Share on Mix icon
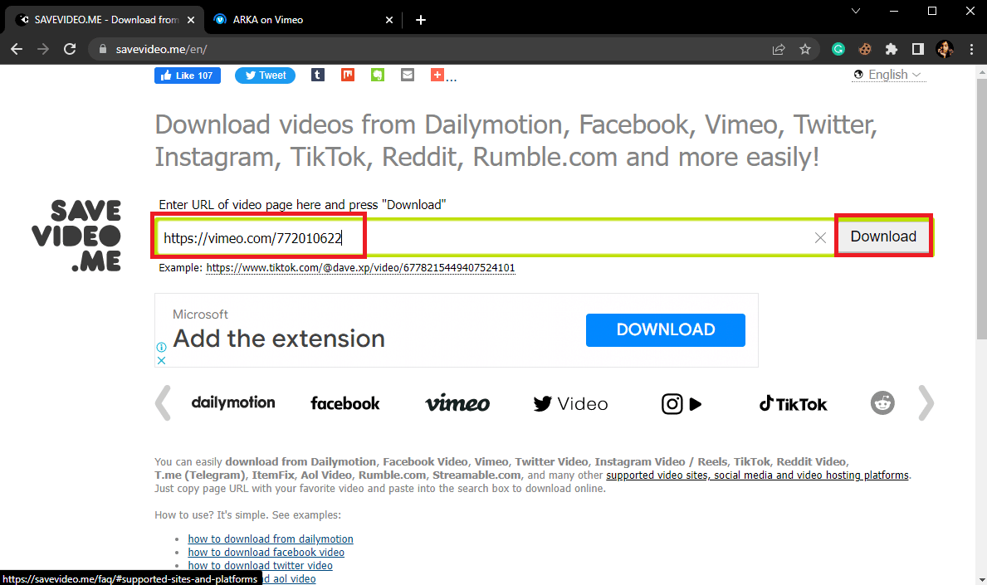This screenshot has height=585, width=987. pyautogui.click(x=348, y=75)
